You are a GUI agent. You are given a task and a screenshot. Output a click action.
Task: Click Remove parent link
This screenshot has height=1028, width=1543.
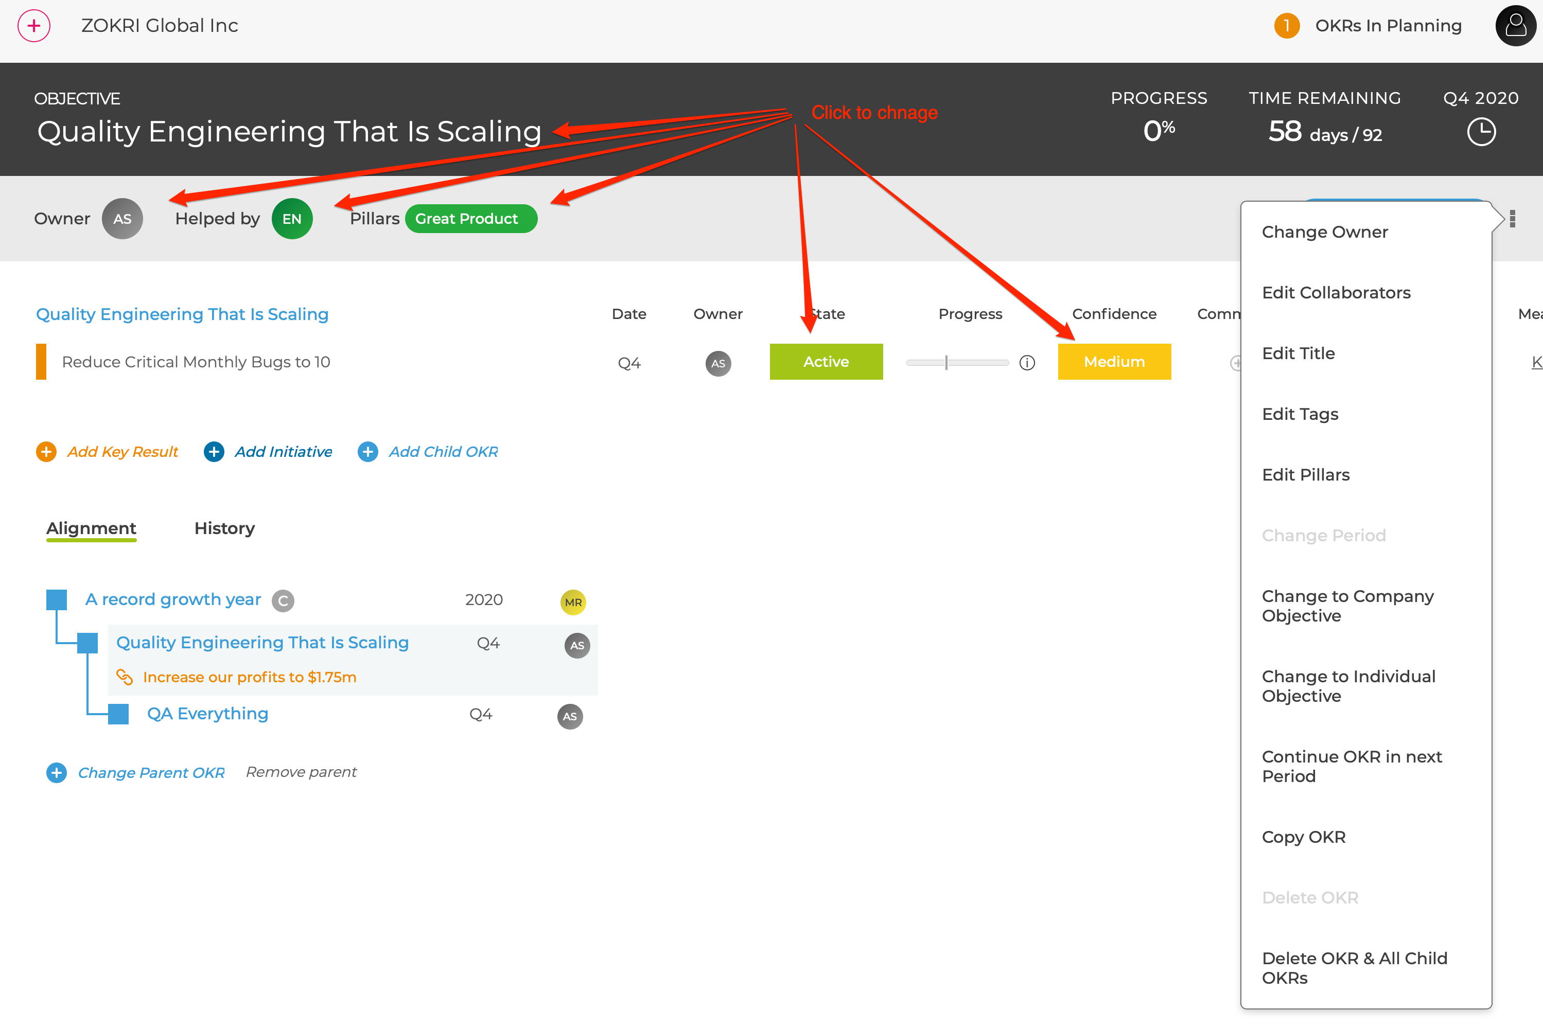coord(301,772)
